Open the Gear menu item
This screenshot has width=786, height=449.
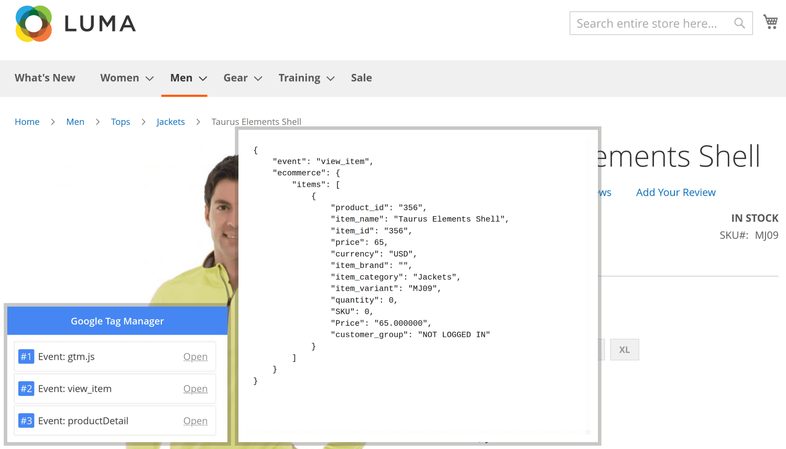[x=235, y=78]
